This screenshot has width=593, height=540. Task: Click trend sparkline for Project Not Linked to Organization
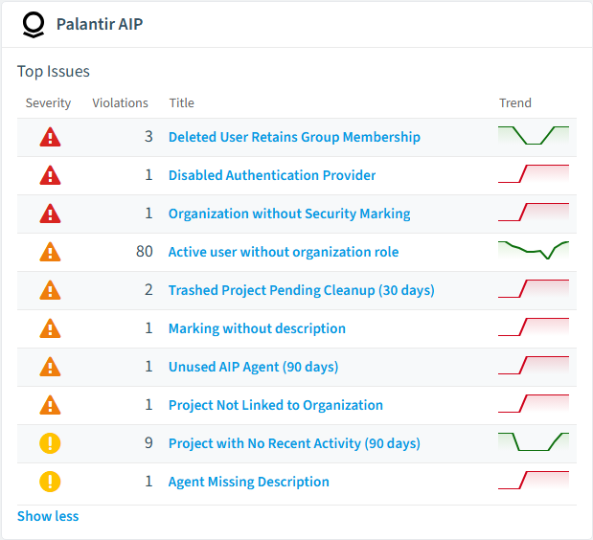click(534, 404)
